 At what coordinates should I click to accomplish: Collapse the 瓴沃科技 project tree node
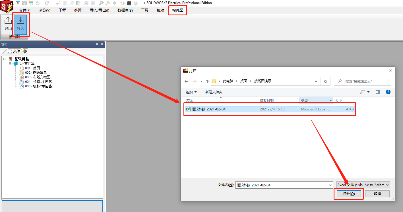click(5, 59)
